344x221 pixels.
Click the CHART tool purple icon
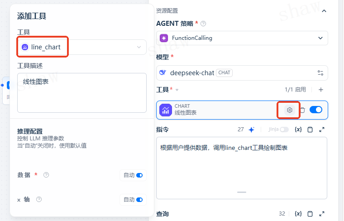[x=166, y=110]
